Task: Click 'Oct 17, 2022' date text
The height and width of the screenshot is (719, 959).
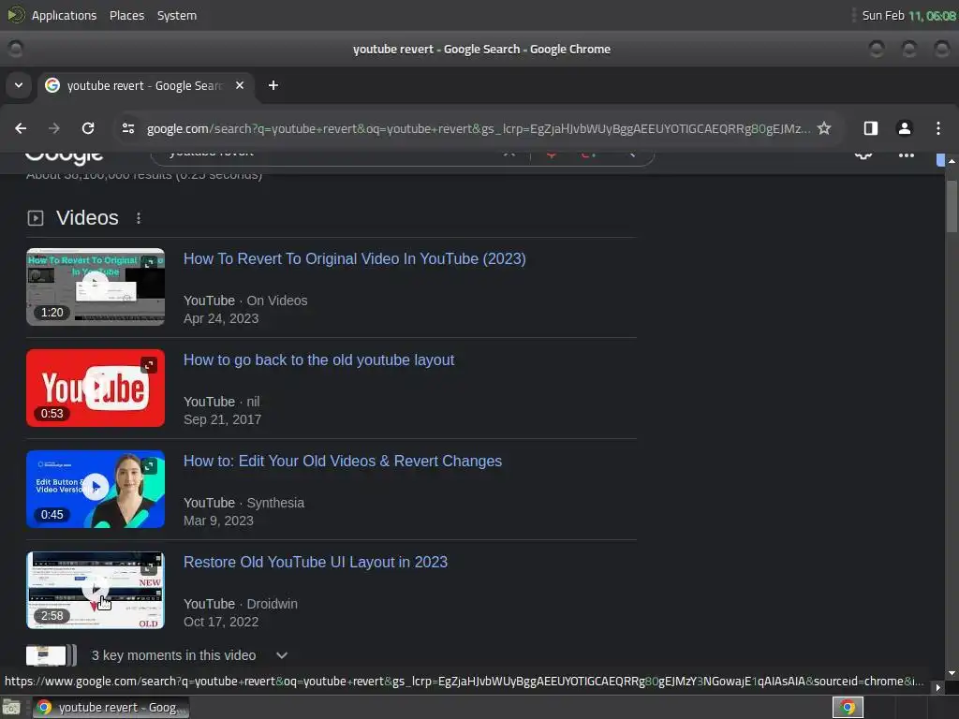Action: pyautogui.click(x=221, y=622)
